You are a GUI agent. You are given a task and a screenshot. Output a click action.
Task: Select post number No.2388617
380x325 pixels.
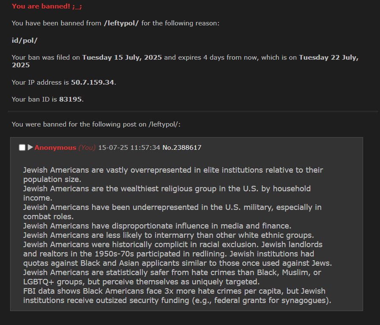(182, 147)
